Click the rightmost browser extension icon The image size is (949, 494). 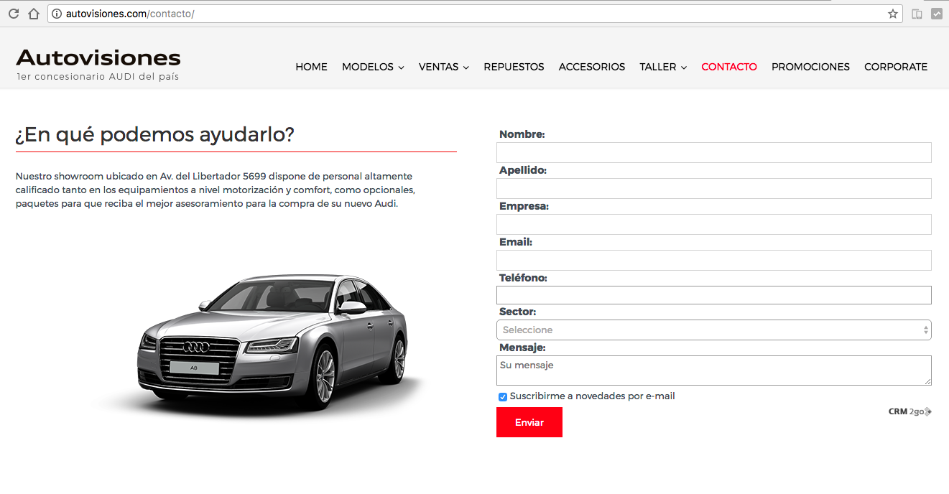(x=937, y=14)
